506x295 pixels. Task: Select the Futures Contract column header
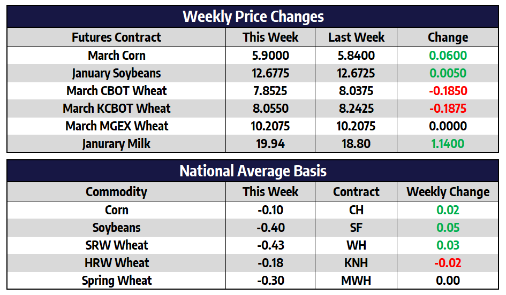pos(116,37)
